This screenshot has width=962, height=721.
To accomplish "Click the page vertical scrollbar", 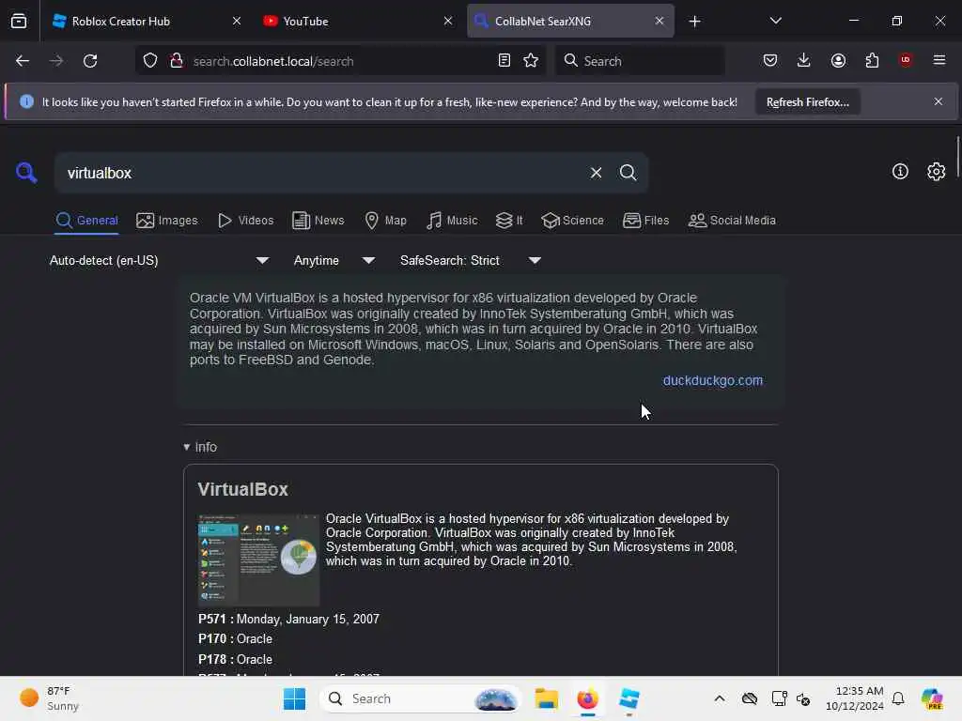I will 957,158.
